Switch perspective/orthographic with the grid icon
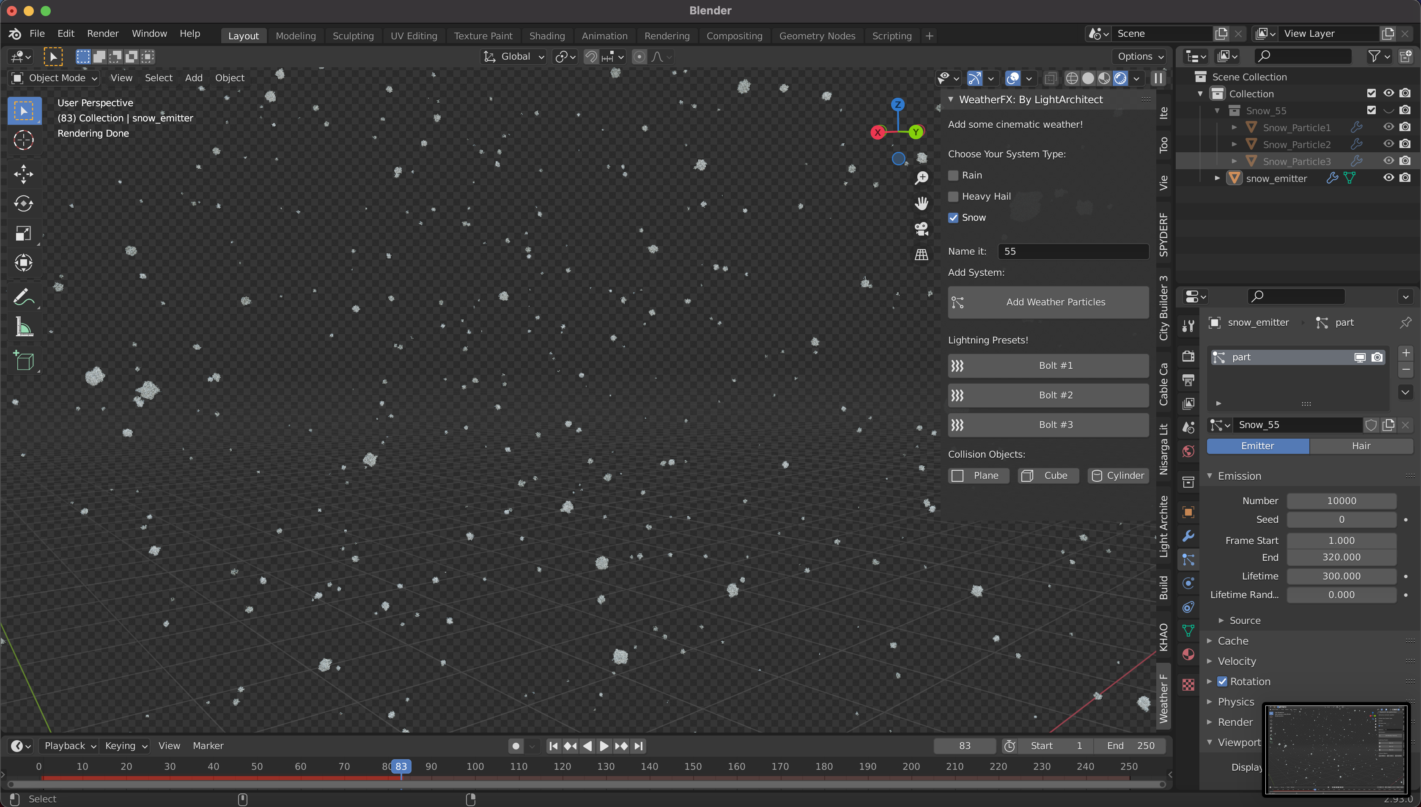 pyautogui.click(x=921, y=254)
